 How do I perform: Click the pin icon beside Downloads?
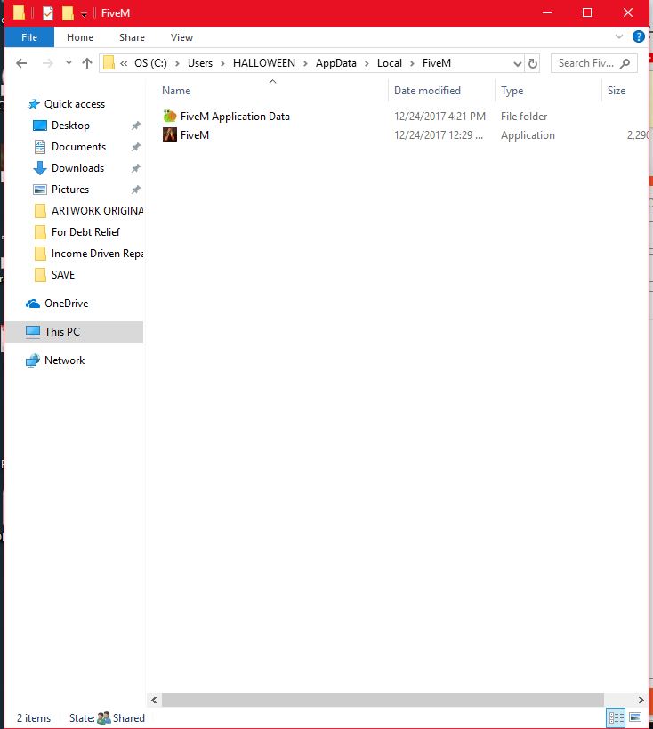pos(135,168)
